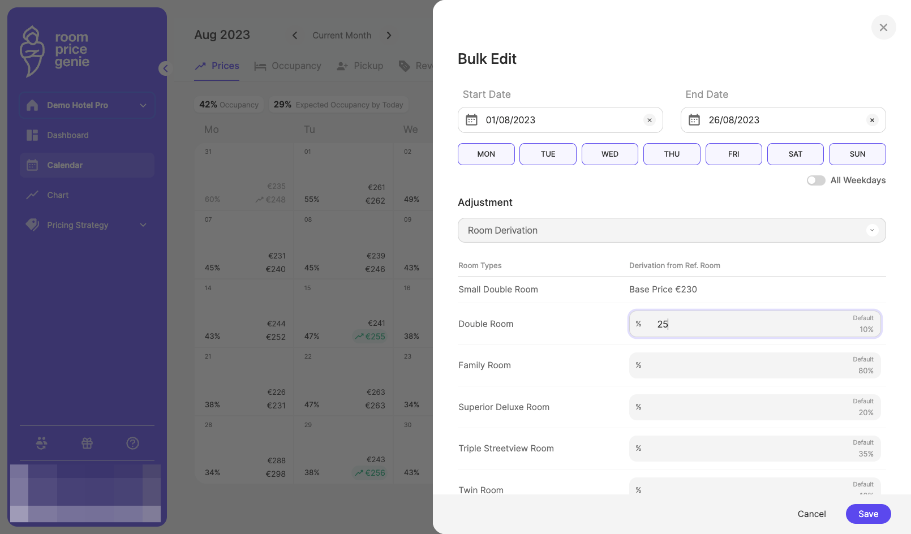Select the Monday 07 calendar cell €240

(x=244, y=246)
